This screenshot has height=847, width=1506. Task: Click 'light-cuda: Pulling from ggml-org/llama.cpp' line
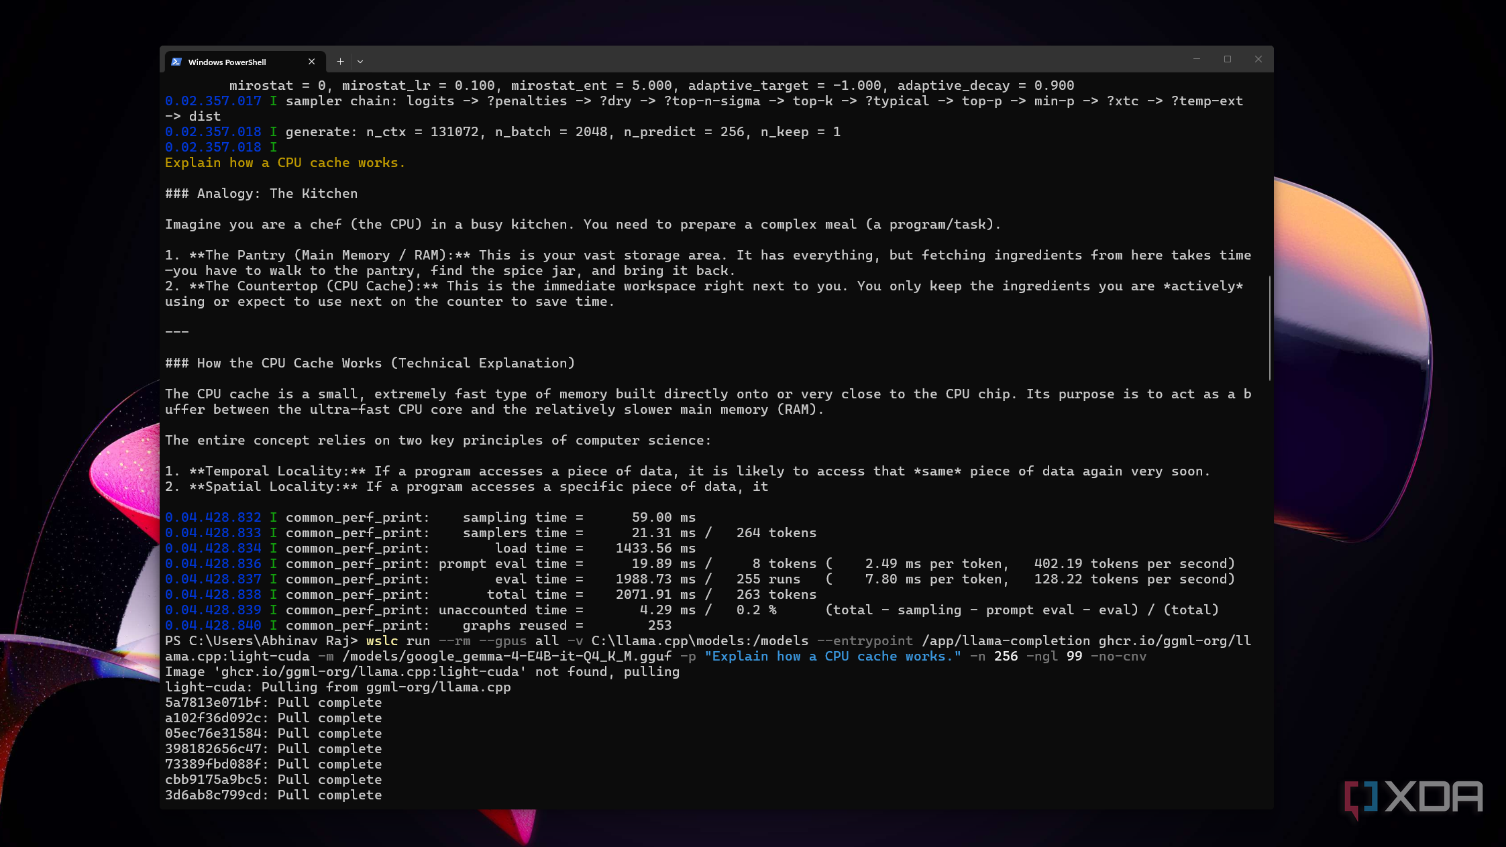pos(338,687)
